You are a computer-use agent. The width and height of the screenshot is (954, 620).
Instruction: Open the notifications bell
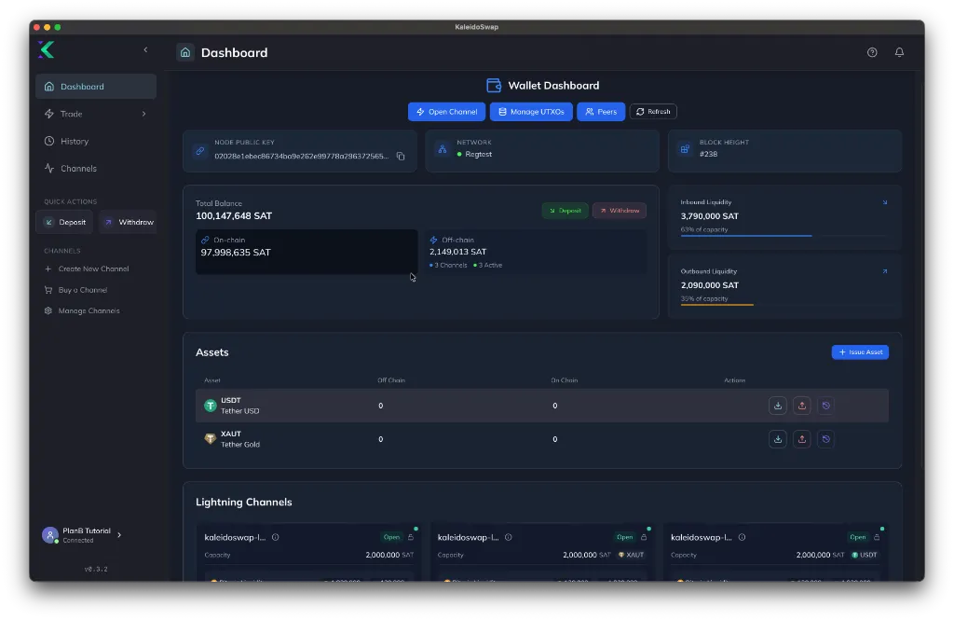(x=899, y=52)
